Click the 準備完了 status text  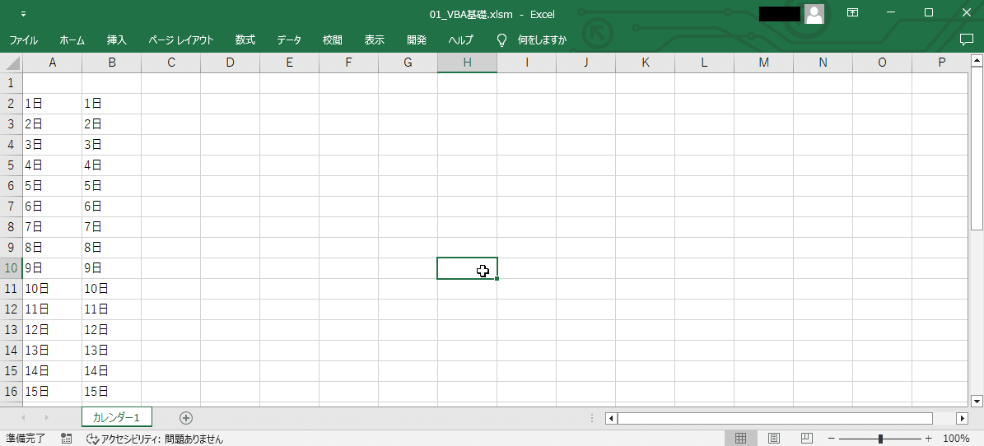(25, 439)
